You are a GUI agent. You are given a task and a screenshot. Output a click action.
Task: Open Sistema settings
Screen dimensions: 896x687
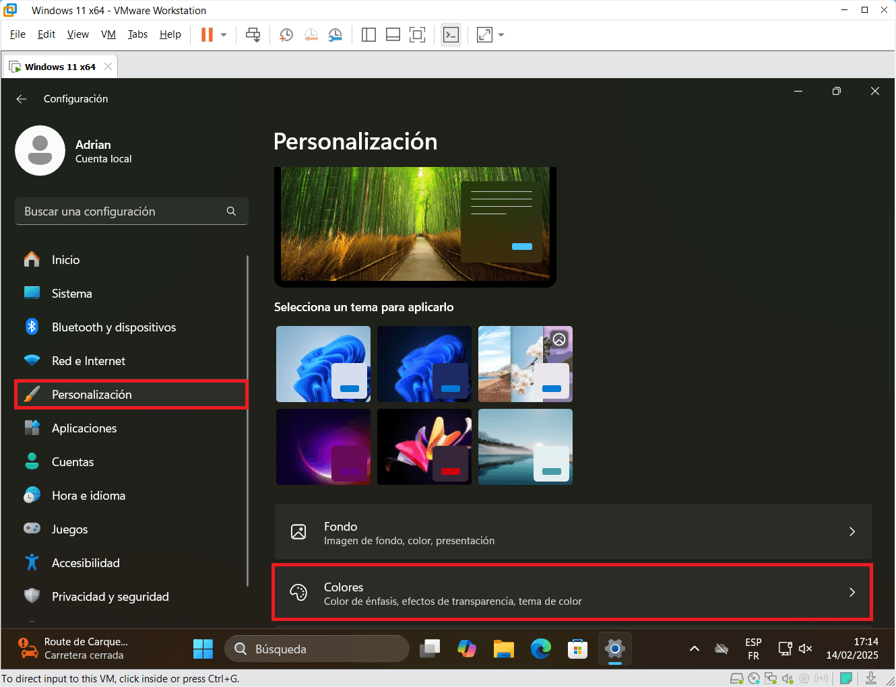pyautogui.click(x=131, y=294)
